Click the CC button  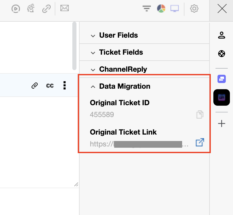pos(50,86)
